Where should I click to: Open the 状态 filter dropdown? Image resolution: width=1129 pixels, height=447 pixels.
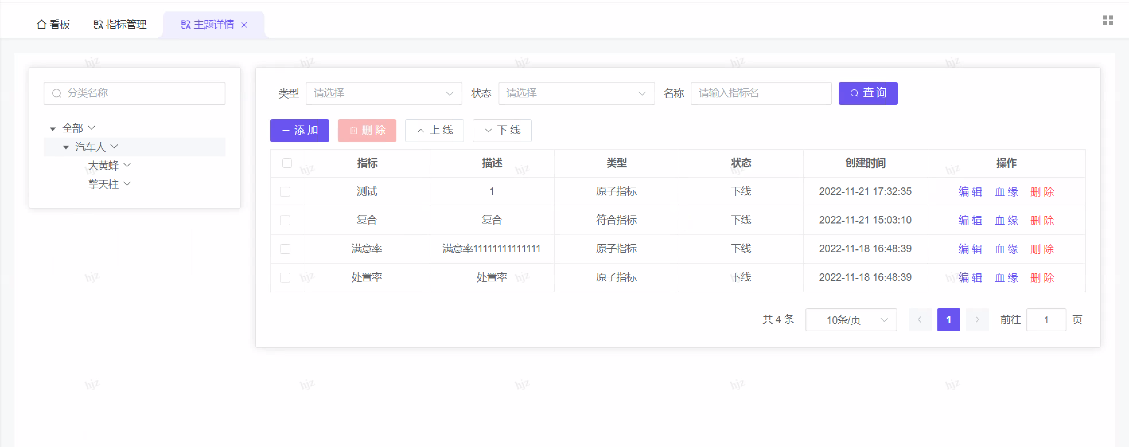[576, 93]
